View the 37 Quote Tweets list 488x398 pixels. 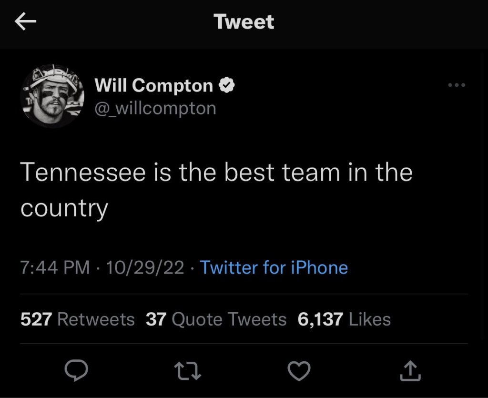tap(216, 319)
